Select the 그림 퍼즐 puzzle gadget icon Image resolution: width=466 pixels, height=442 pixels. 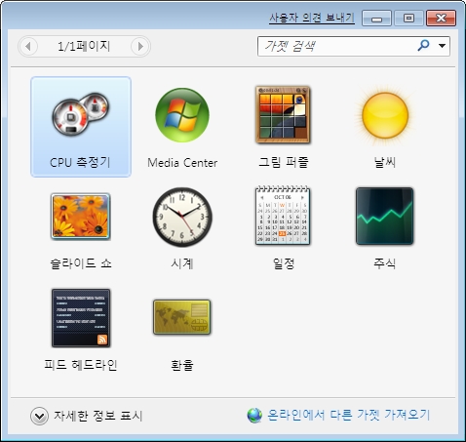(x=283, y=115)
